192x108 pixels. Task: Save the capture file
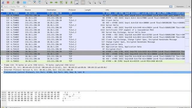pyautogui.click(x=29, y=2)
